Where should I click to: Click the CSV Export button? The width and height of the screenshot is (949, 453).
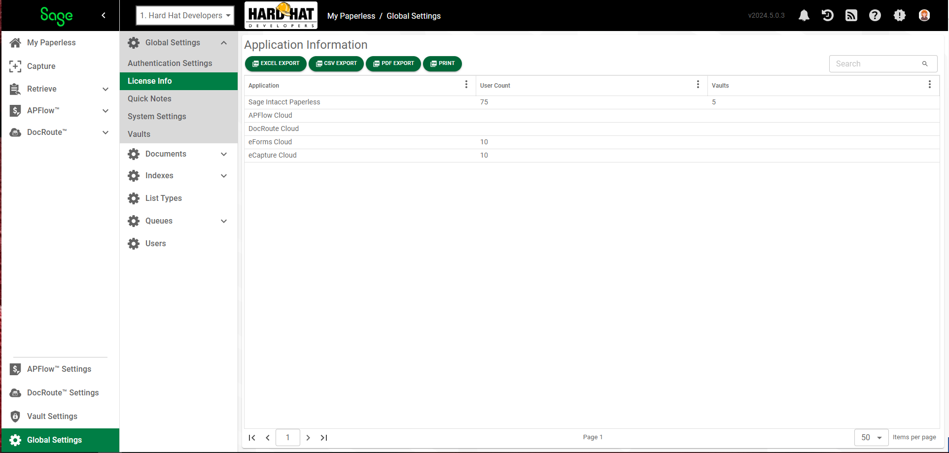[336, 64]
